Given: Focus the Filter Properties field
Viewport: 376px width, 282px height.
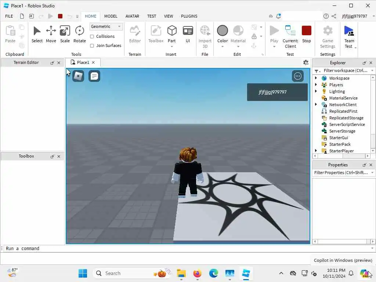Looking at the screenshot, I should (x=341, y=173).
